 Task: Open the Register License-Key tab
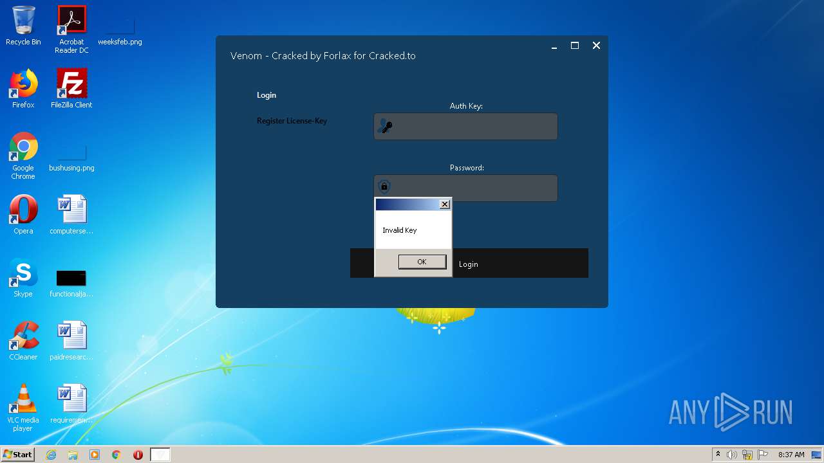pyautogui.click(x=292, y=121)
